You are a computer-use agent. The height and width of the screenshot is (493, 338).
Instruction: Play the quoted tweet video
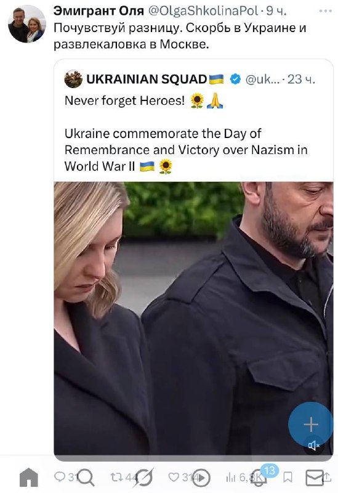coord(193,318)
